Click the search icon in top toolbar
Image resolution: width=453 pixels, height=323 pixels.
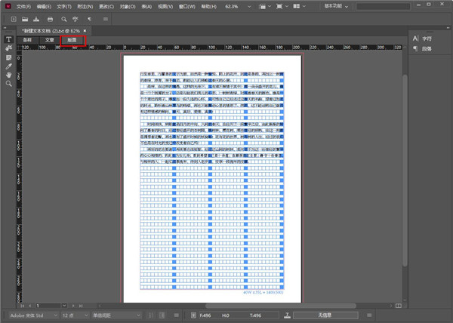coord(63,17)
